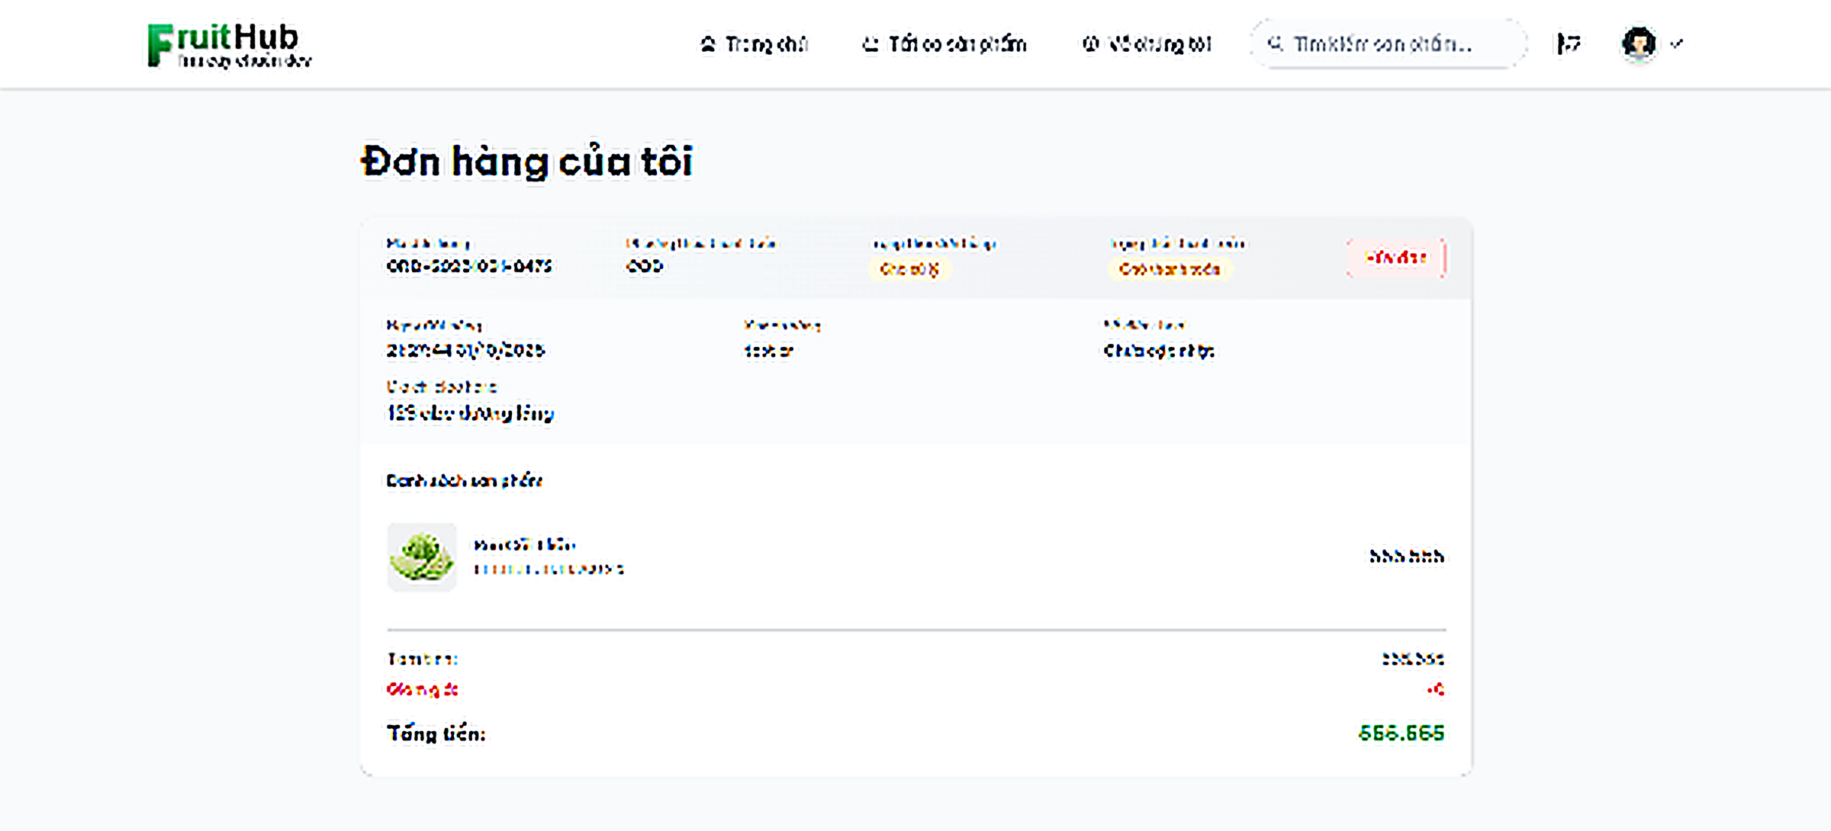Focus the Tìm kiếm sản phẩm search field
The height and width of the screenshot is (831, 1831).
coord(1389,44)
